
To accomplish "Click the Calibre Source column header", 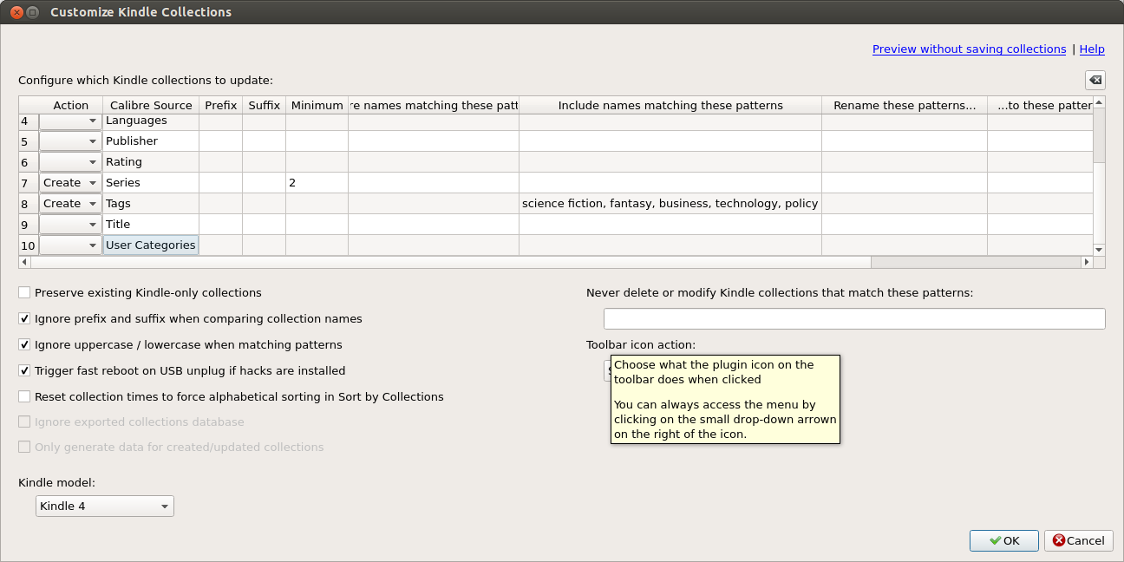I will coord(151,106).
